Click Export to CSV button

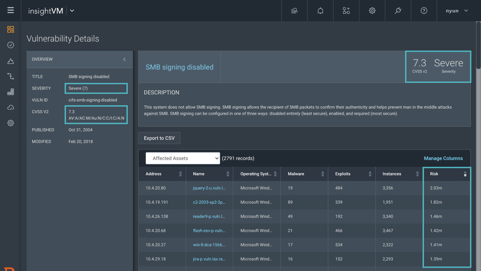tap(159, 138)
